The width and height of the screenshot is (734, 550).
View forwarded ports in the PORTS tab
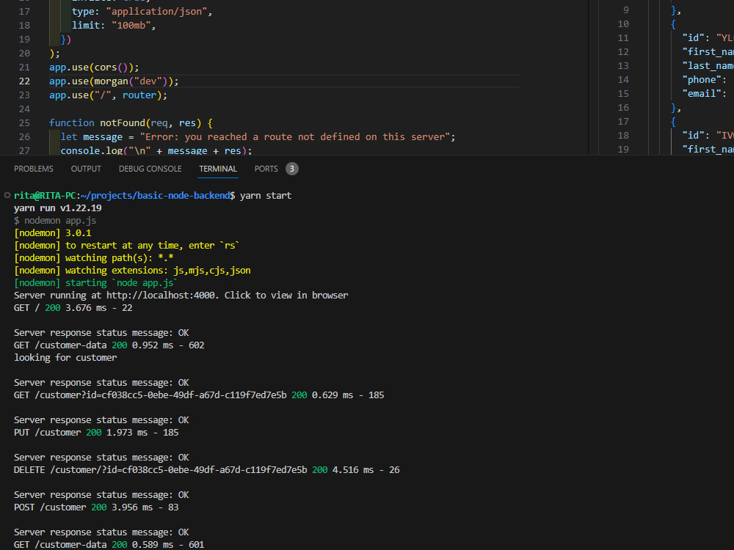265,168
